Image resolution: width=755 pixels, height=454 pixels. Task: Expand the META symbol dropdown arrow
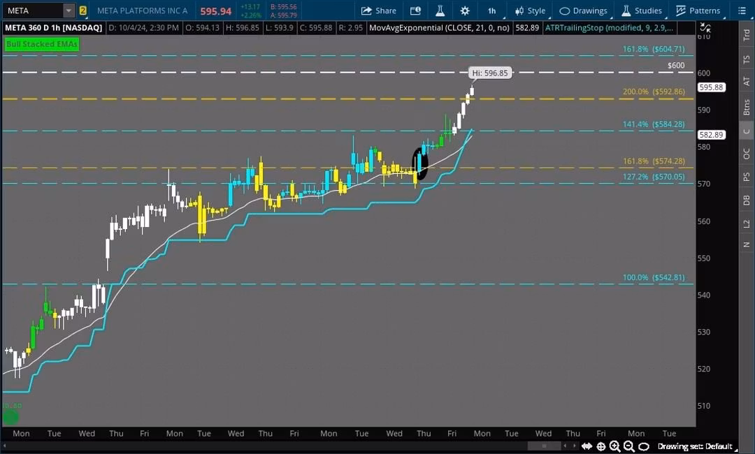pyautogui.click(x=68, y=10)
